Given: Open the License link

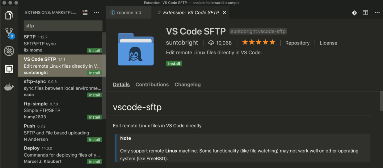Looking at the screenshot, I should 328,43.
